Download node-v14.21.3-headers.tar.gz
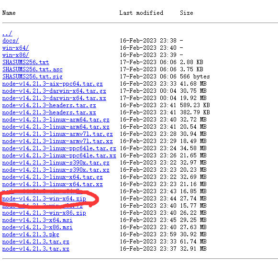Image resolution: width=278 pixels, height=265 pixels. pos(49,105)
